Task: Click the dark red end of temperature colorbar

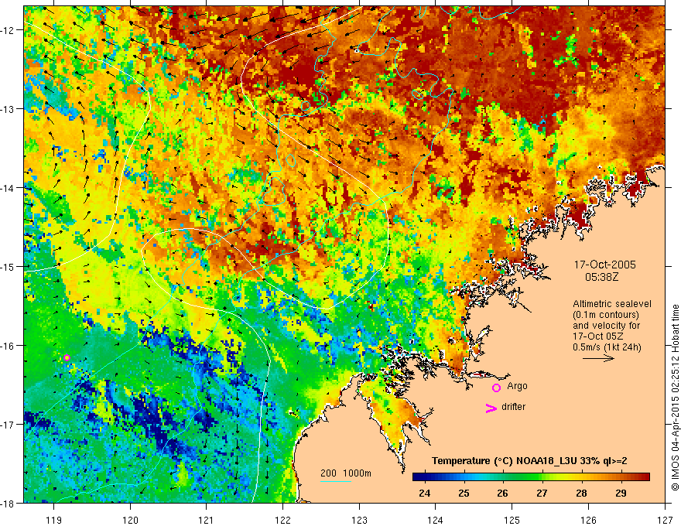Action: (x=643, y=476)
